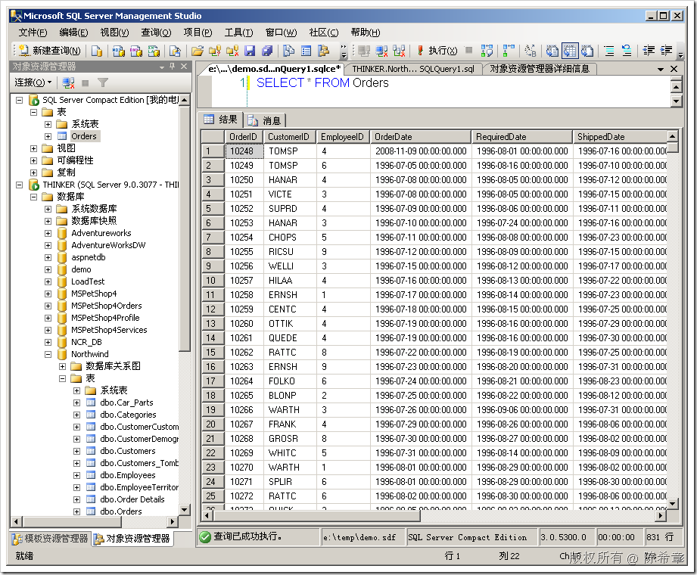This screenshot has width=697, height=575.
Task: Open the 文件(F) menu
Action: click(33, 33)
